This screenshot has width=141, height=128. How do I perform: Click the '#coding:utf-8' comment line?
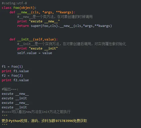click(x=14, y=3)
